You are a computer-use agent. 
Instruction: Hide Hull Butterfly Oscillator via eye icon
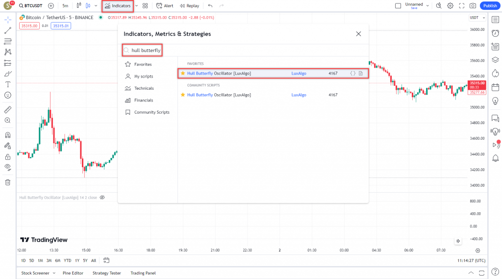pyautogui.click(x=102, y=198)
